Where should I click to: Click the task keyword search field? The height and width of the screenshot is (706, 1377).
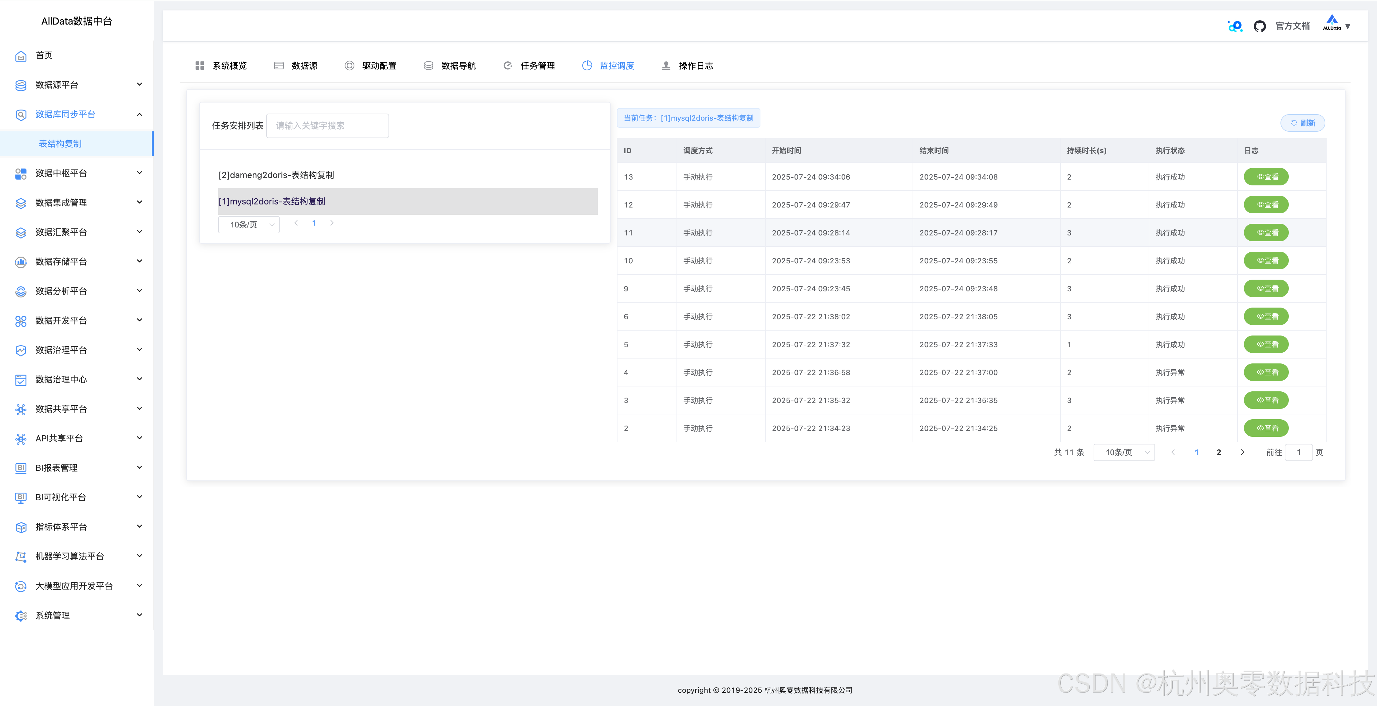coord(327,126)
